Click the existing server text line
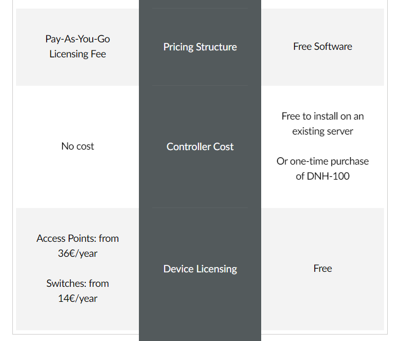 tap(323, 131)
